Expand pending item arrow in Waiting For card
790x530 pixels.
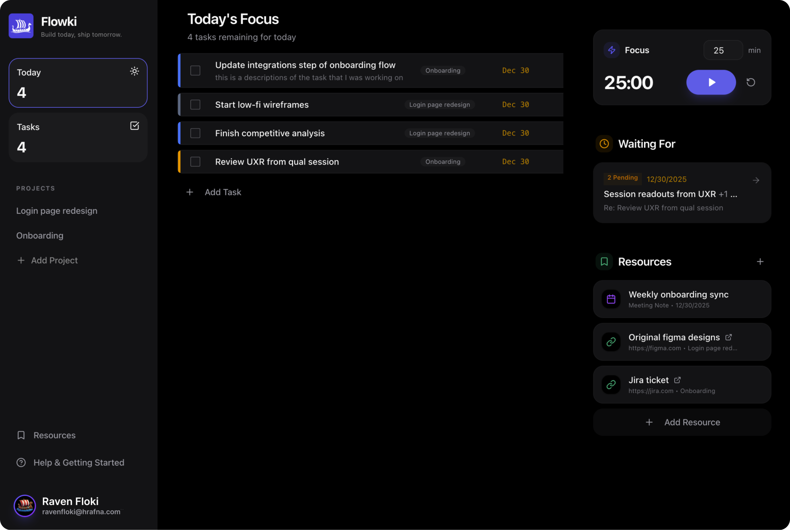coord(756,180)
